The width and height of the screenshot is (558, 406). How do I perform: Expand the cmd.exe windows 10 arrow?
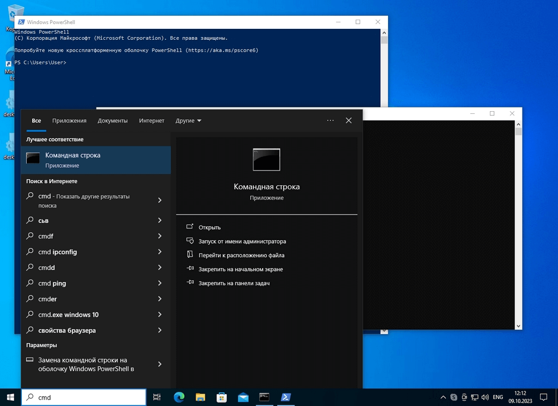[x=160, y=314]
